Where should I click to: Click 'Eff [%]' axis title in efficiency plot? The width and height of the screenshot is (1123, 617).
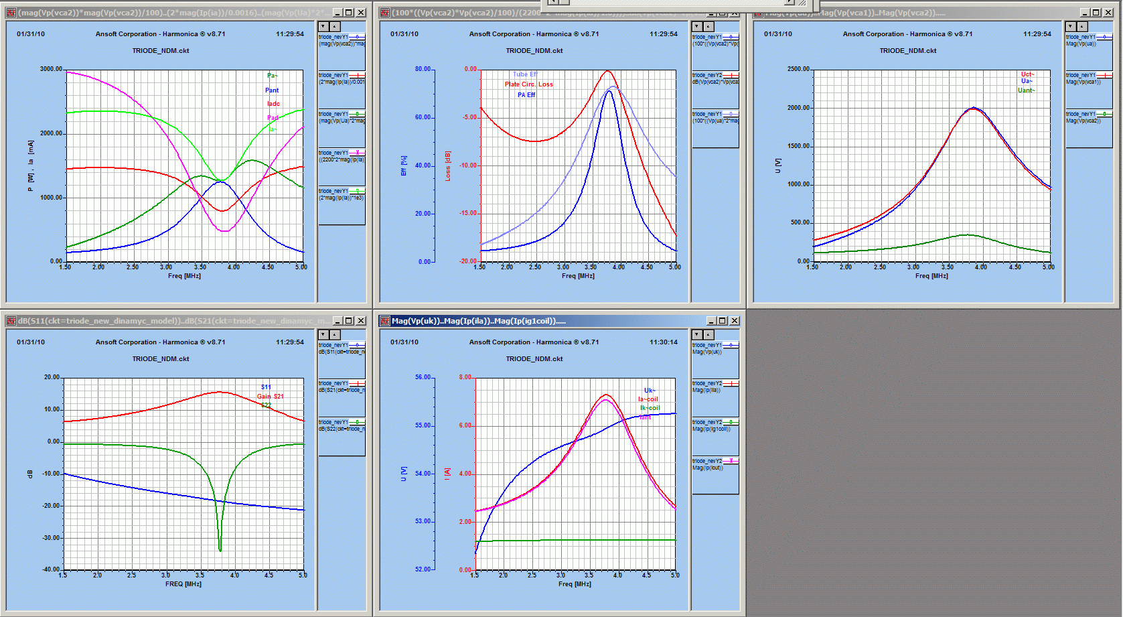tap(404, 165)
